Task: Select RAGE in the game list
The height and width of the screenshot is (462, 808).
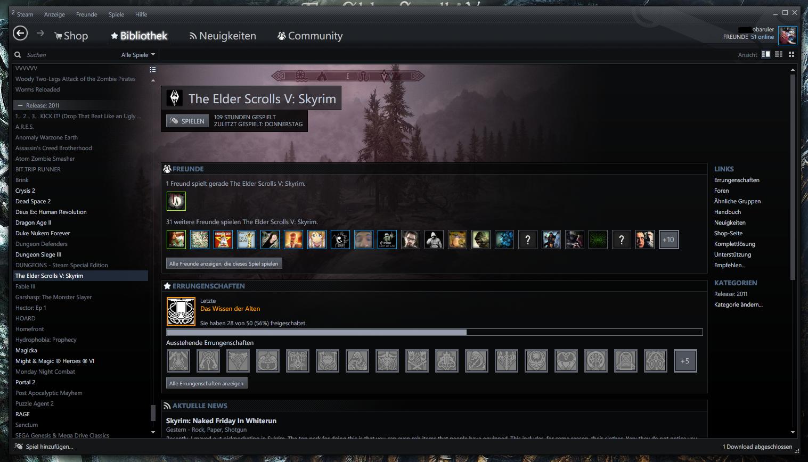Action: 22,414
